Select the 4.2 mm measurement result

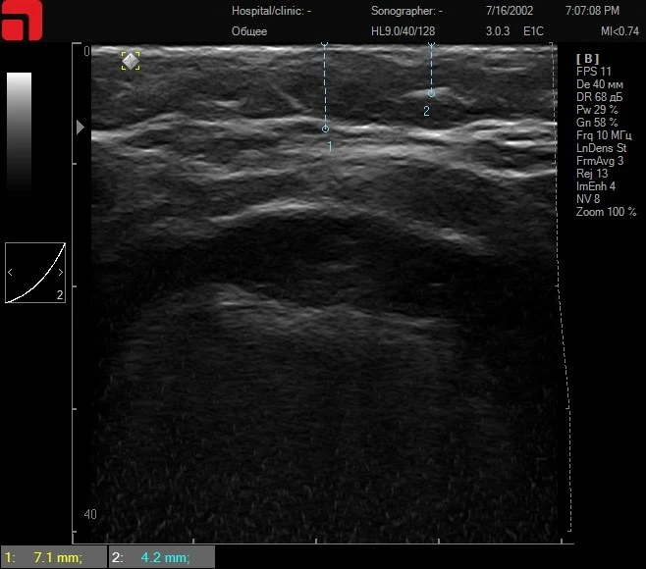point(161,558)
